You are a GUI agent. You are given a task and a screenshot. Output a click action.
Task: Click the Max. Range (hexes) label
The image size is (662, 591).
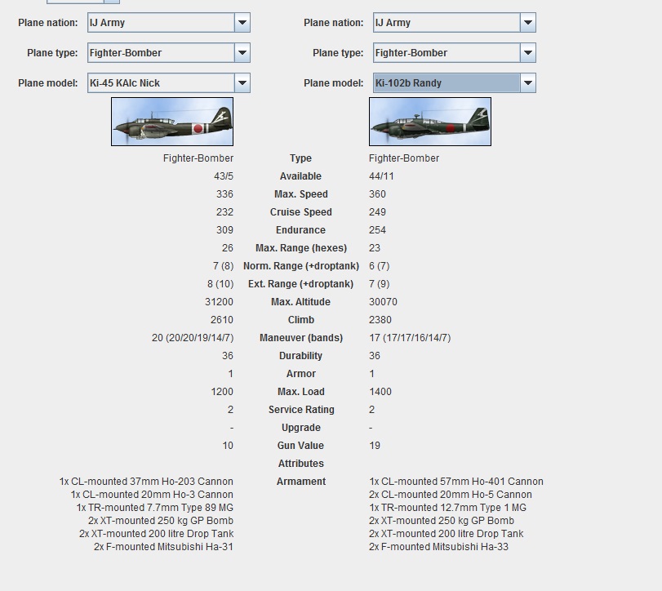point(301,248)
